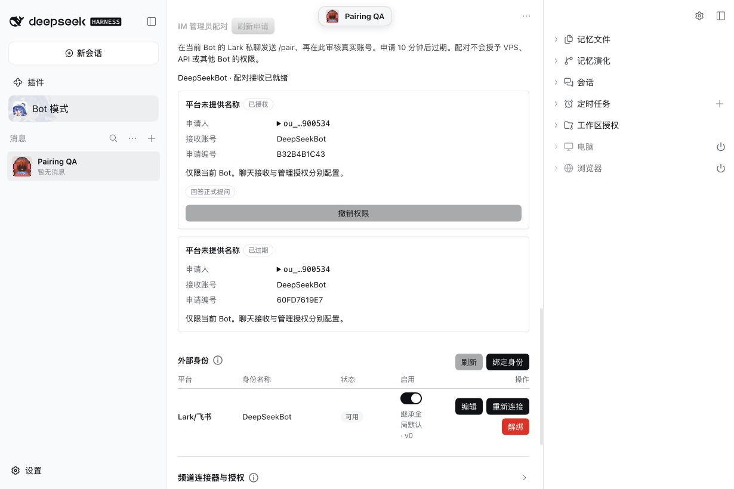Image resolution: width=734 pixels, height=489 pixels.
Task: Expand the 记忆文件 section chevron
Action: [556, 39]
